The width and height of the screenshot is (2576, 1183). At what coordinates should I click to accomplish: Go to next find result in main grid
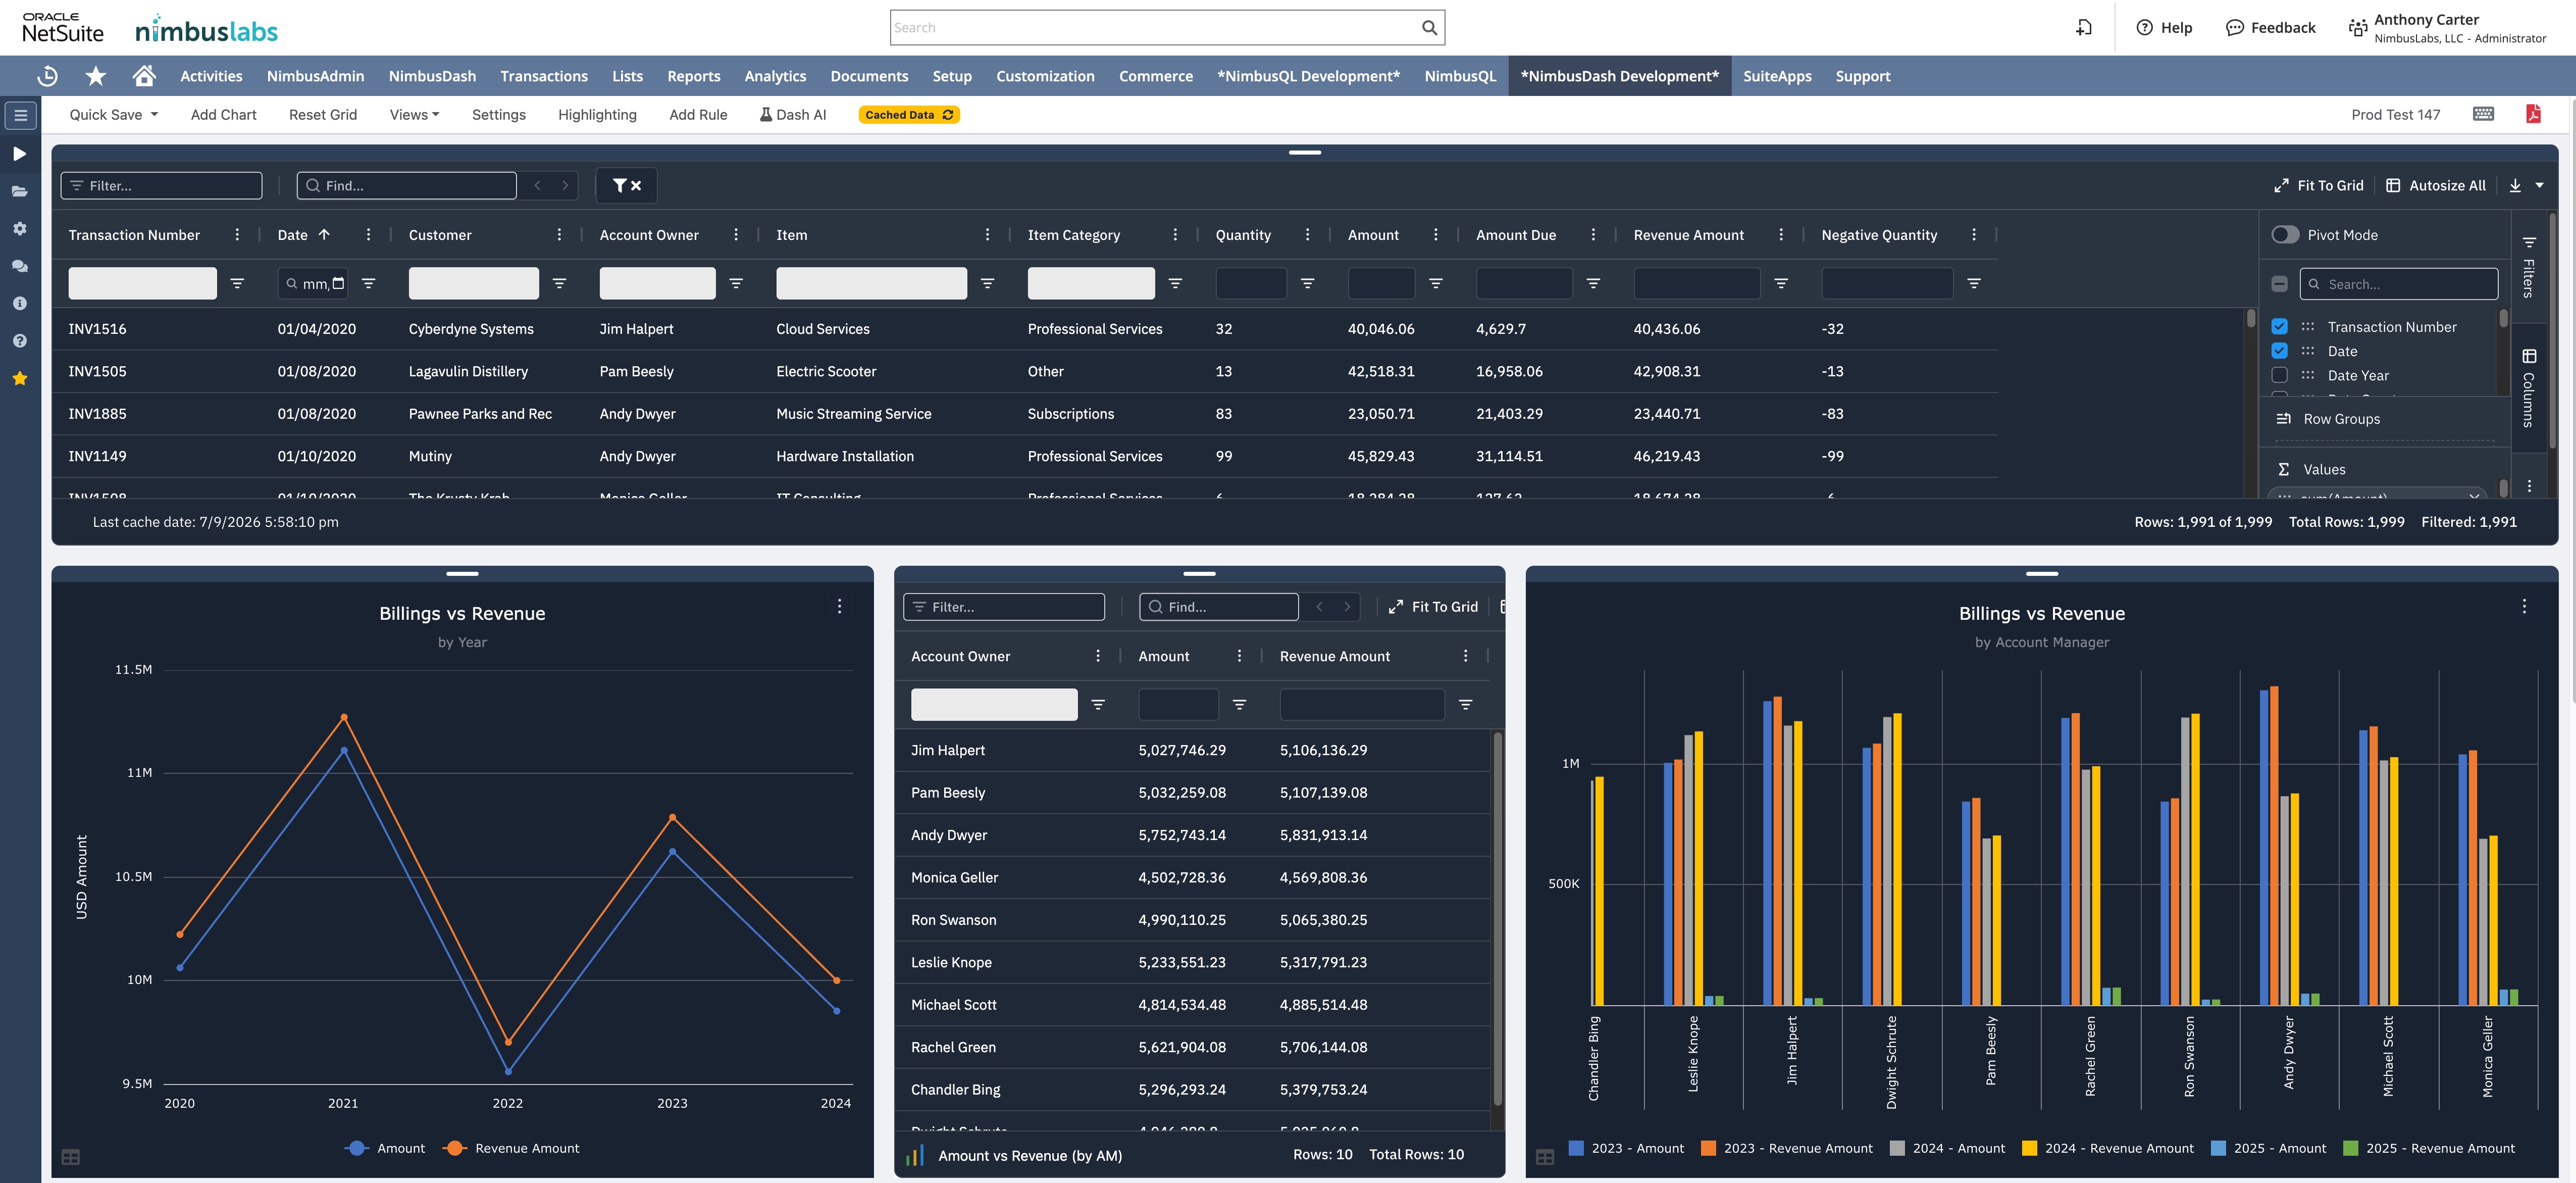point(565,185)
